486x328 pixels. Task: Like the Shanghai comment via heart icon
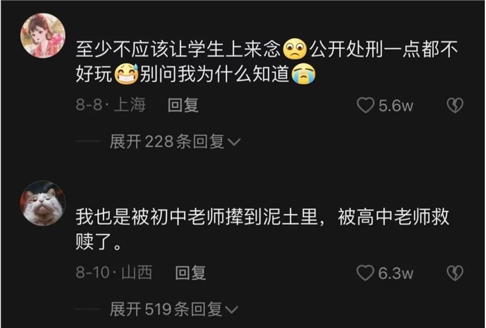pos(366,106)
